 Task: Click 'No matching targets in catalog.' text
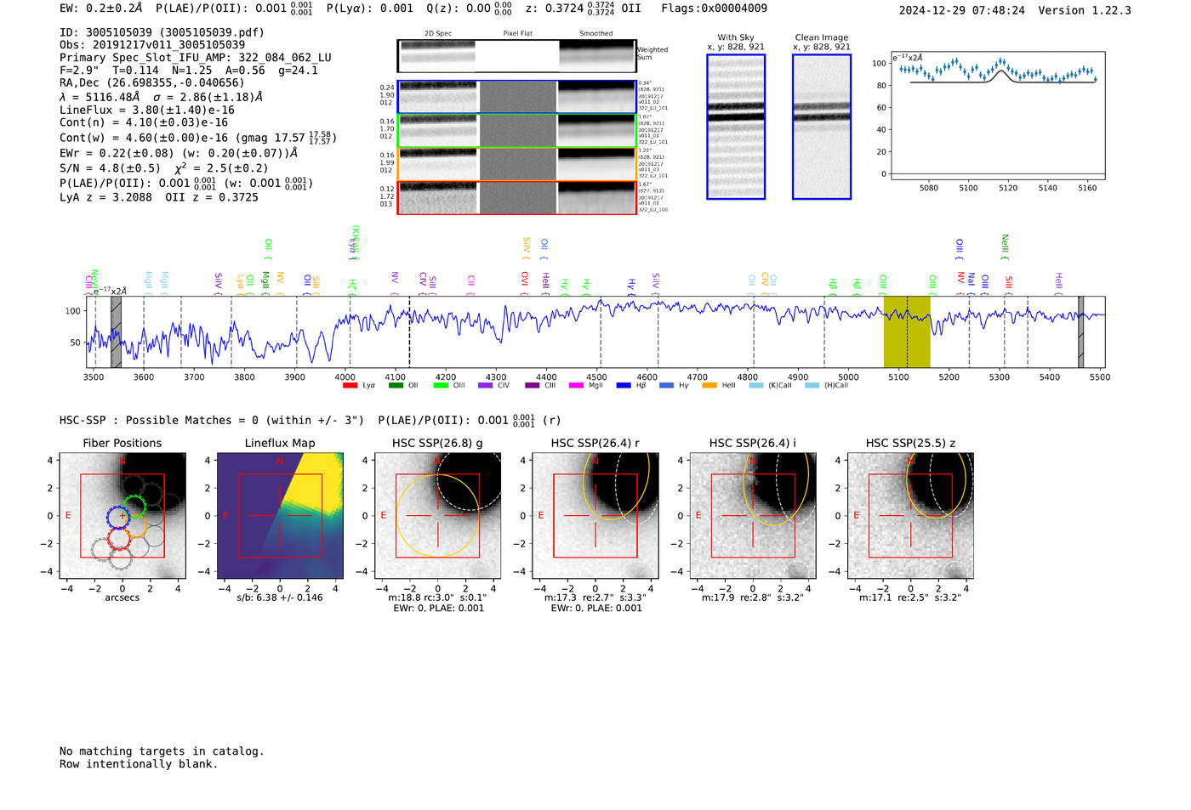[162, 751]
